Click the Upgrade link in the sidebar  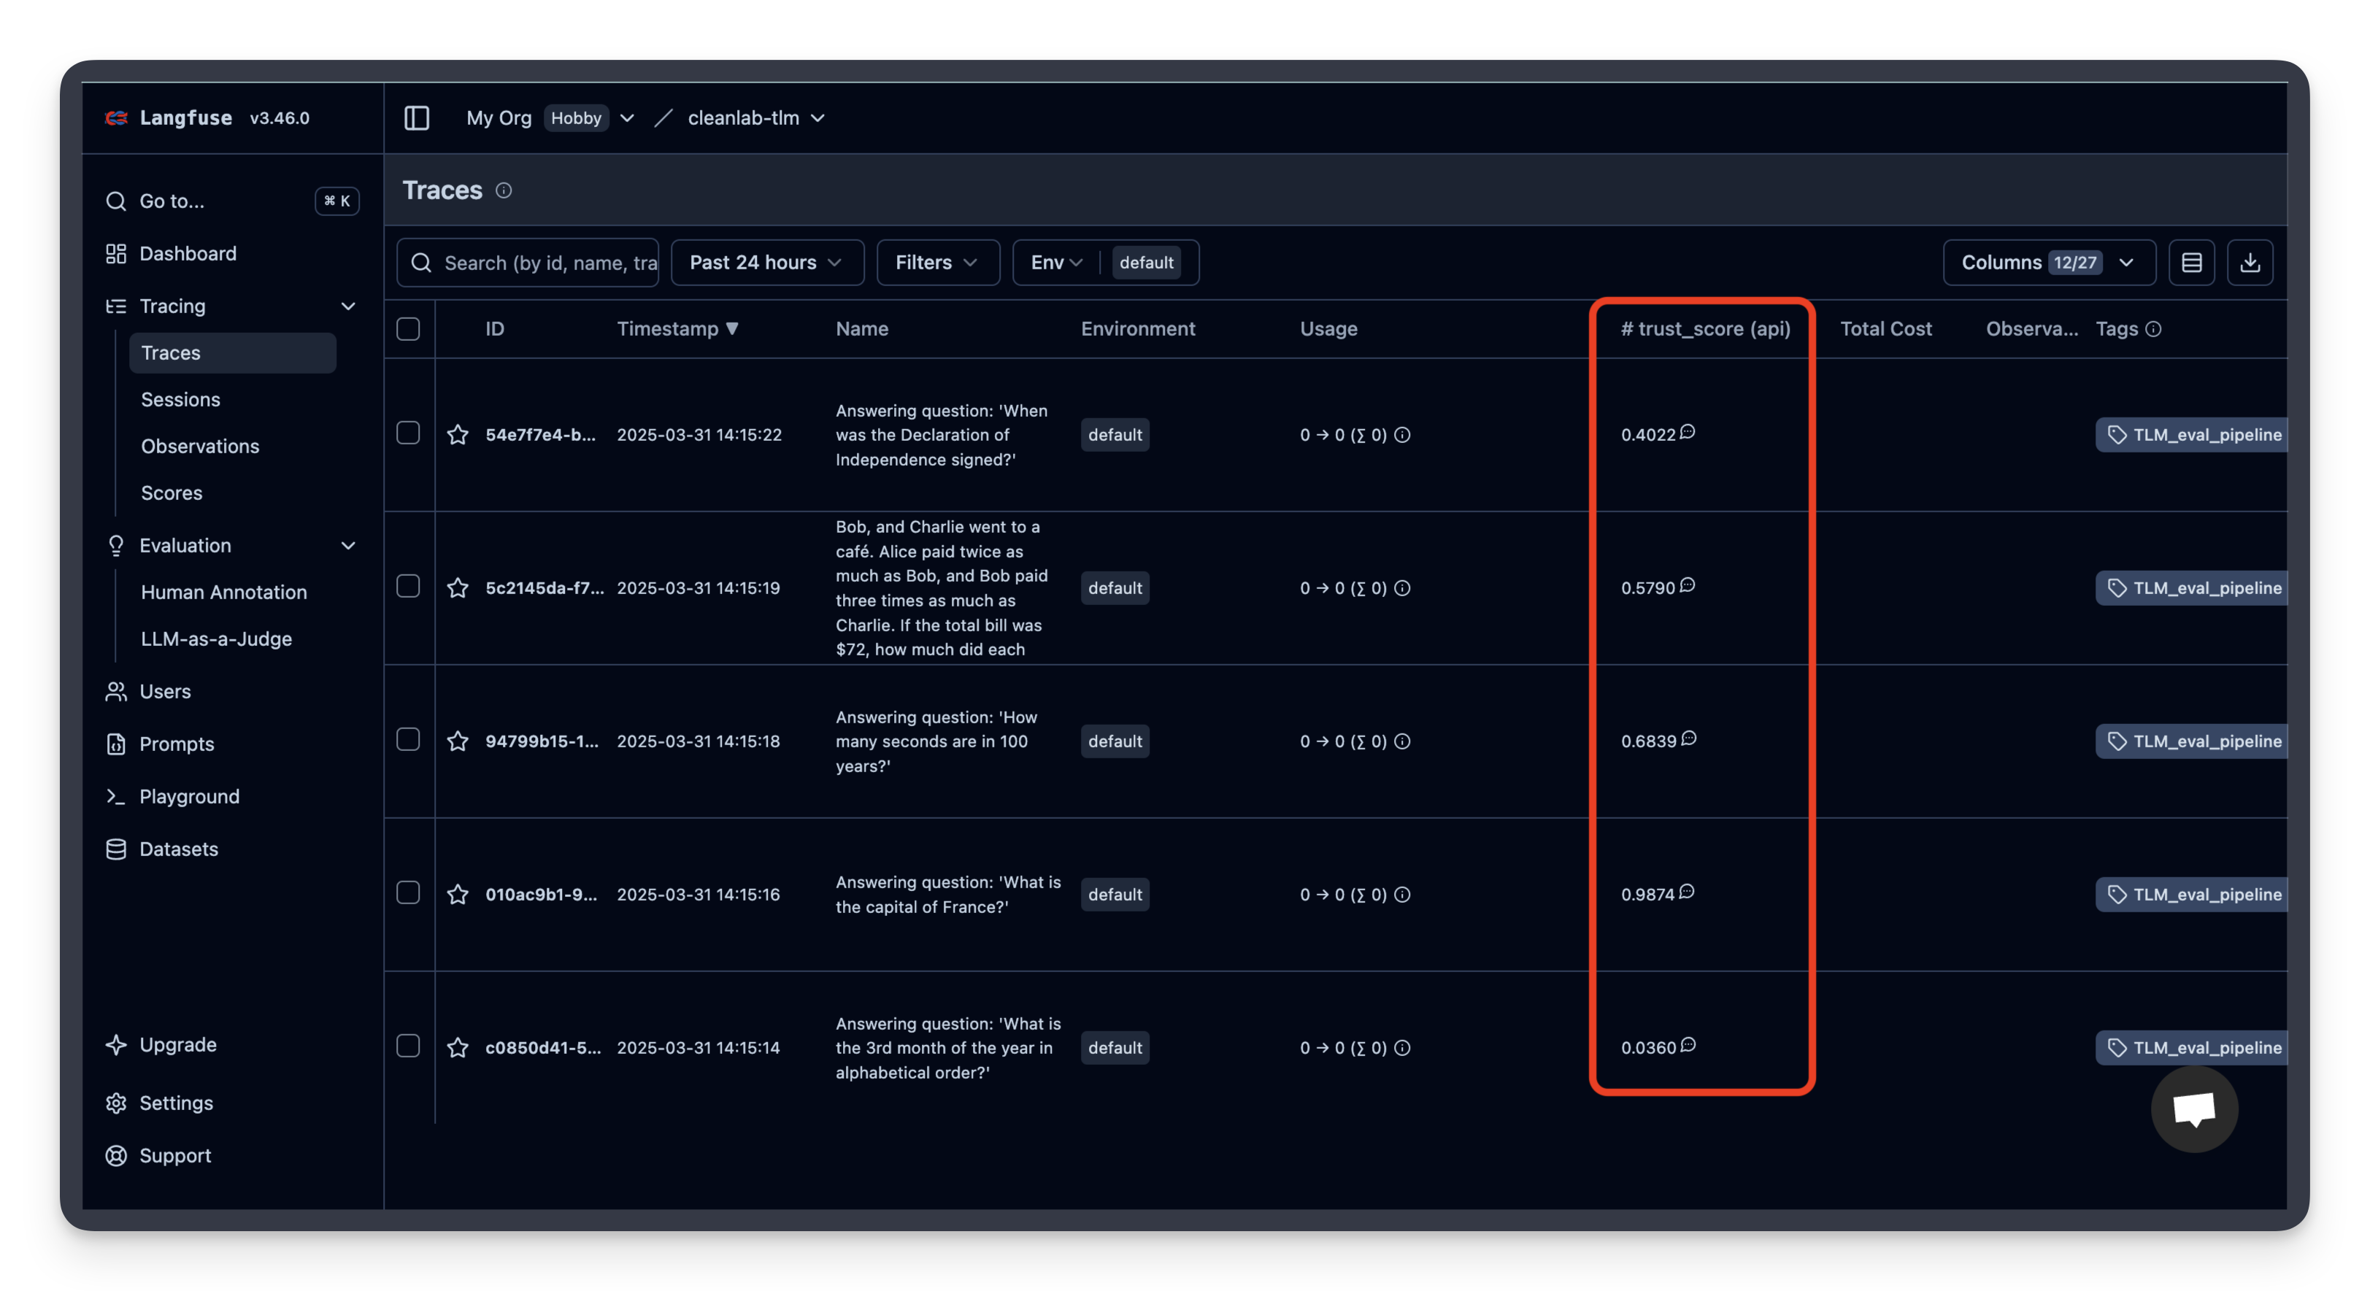tap(179, 1044)
